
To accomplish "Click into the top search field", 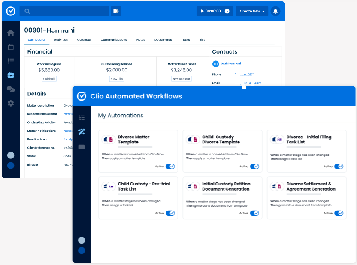I will [x=64, y=11].
